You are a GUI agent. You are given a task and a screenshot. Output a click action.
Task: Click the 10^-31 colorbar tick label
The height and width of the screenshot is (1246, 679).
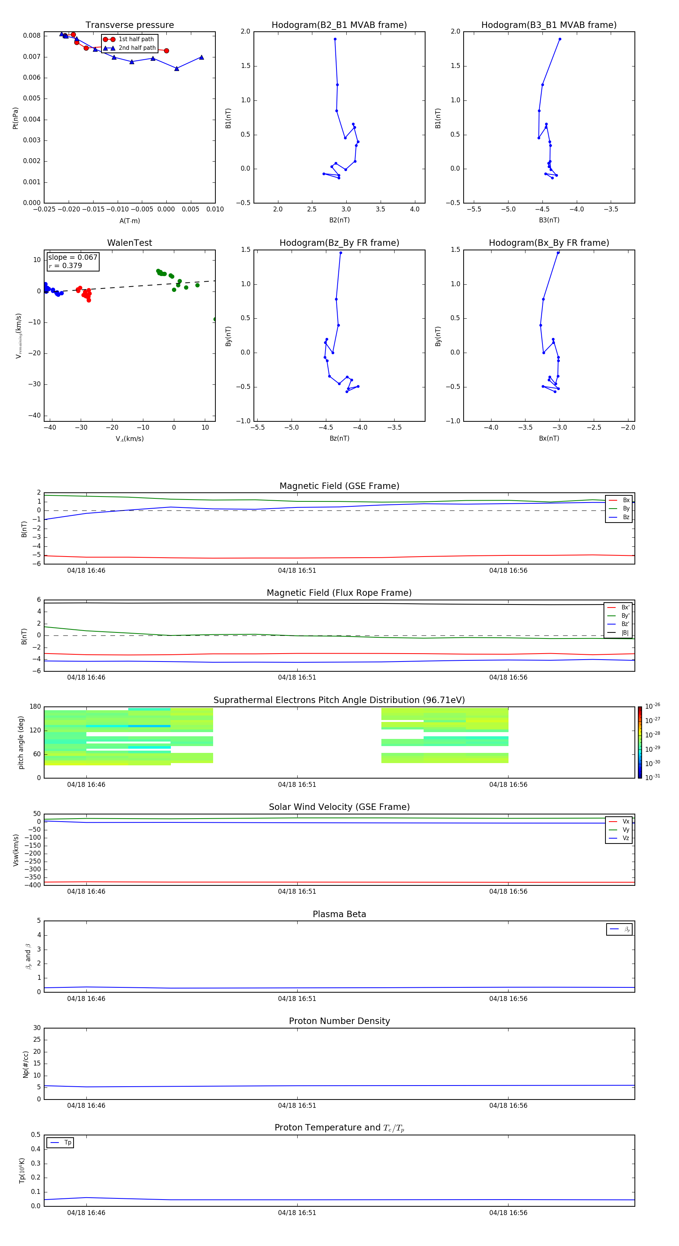click(653, 777)
